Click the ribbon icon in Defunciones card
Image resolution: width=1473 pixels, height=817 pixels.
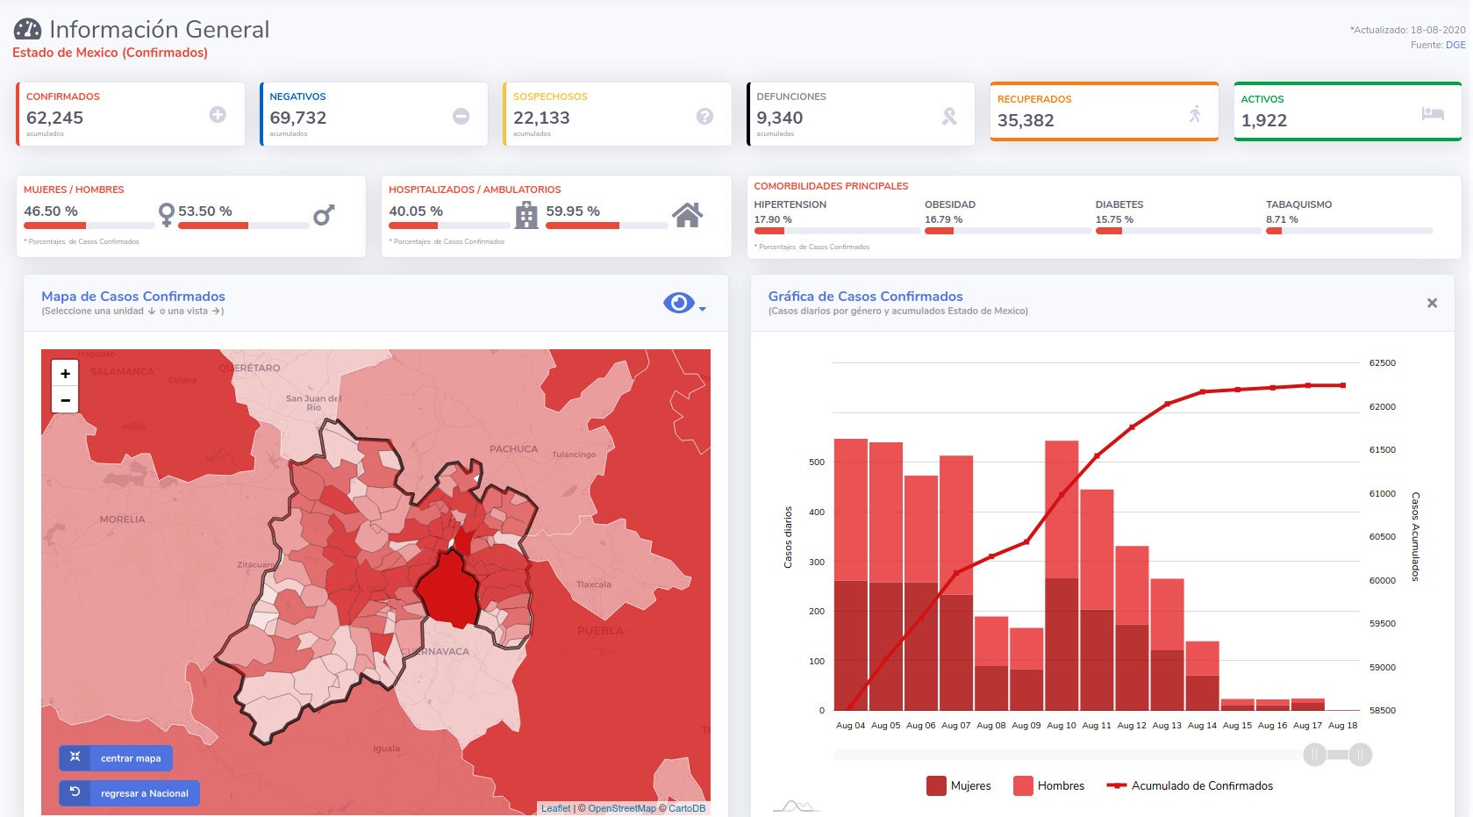coord(949,116)
